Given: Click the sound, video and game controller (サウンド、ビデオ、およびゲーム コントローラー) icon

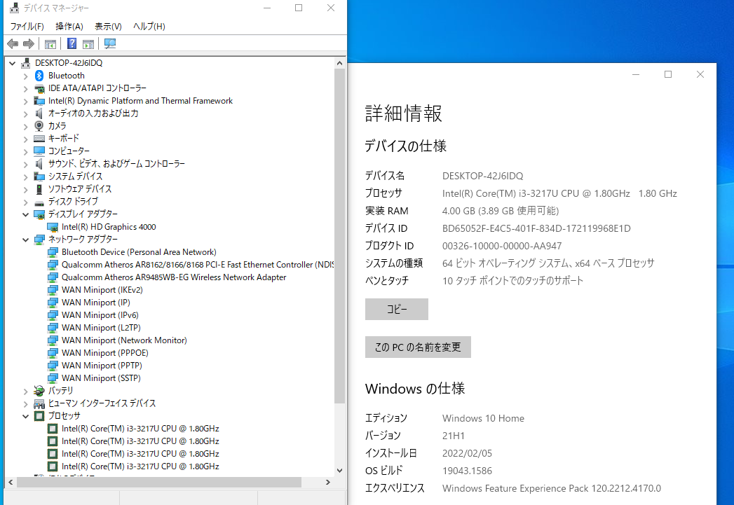Looking at the screenshot, I should pyautogui.click(x=39, y=164).
